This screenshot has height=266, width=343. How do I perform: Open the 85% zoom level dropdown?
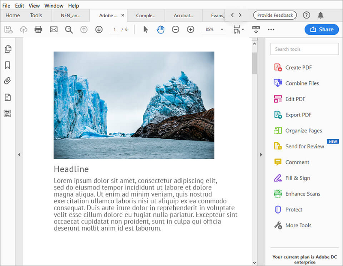click(222, 30)
